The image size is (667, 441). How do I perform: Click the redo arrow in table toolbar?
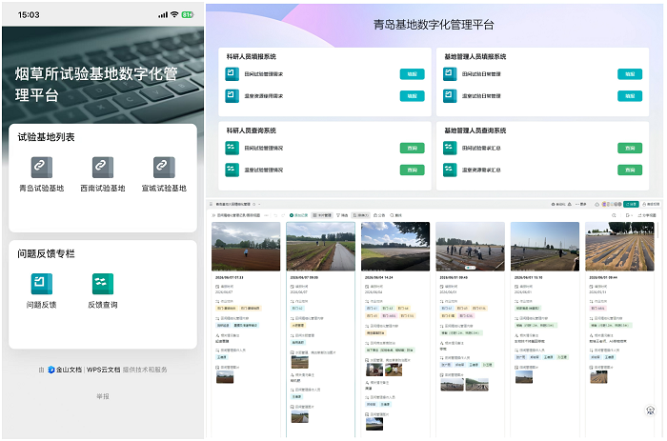click(283, 215)
